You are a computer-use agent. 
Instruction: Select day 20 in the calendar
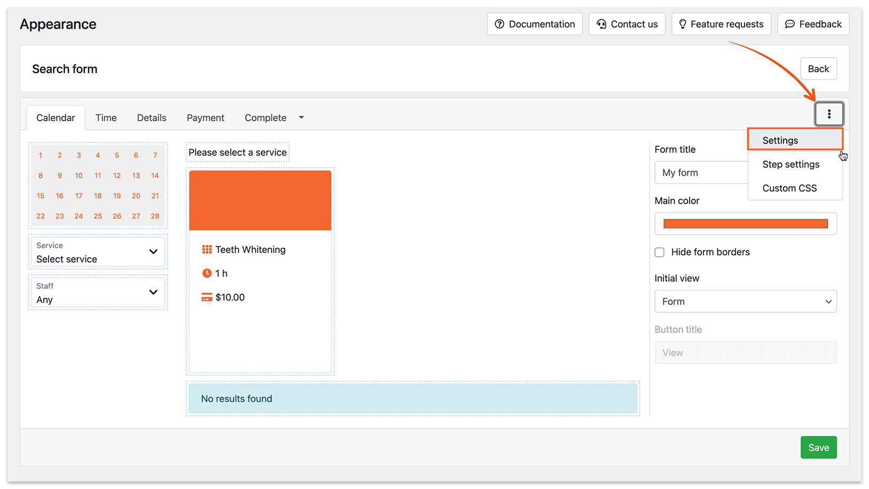[x=136, y=196]
